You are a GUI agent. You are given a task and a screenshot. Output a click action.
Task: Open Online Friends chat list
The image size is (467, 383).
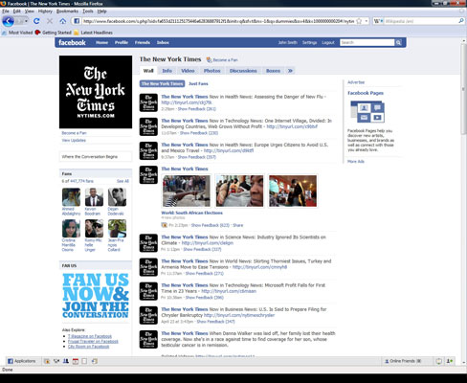coord(403,361)
